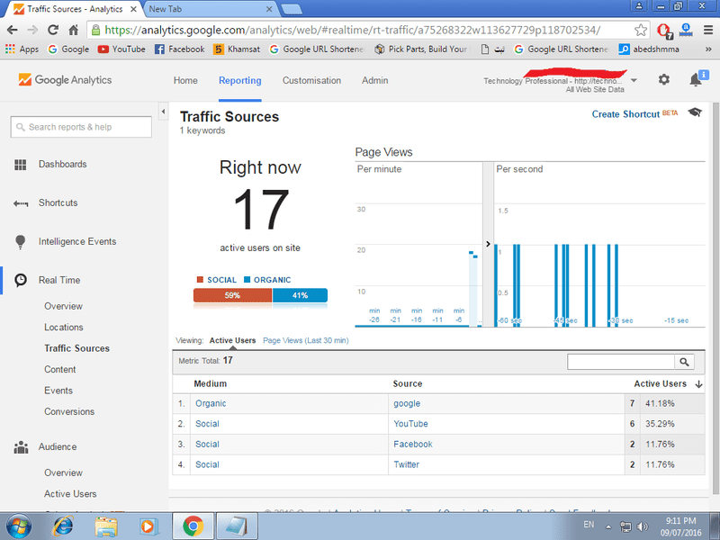Image resolution: width=720 pixels, height=540 pixels.
Task: Open the Google Analytics settings gear icon
Action: click(663, 80)
